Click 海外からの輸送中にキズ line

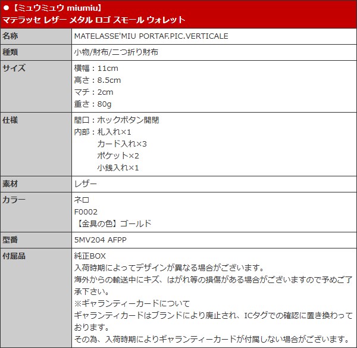[214, 280]
